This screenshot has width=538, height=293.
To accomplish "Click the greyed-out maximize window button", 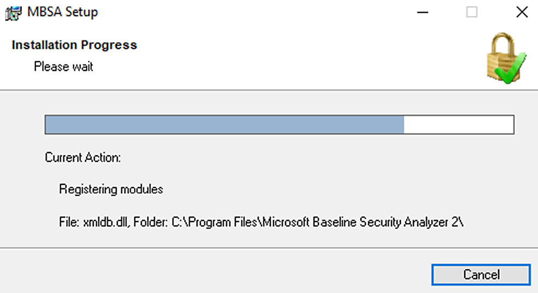I will [472, 13].
